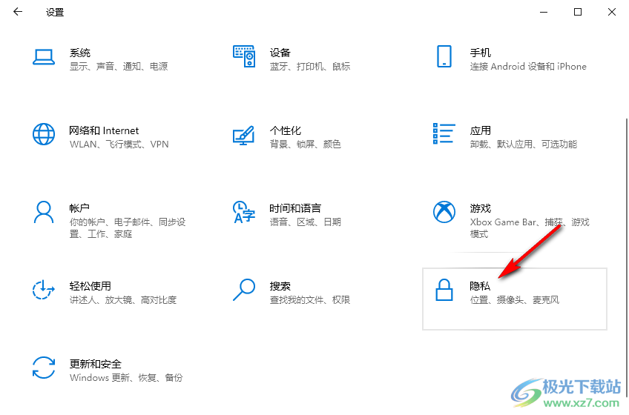The image size is (629, 415).
Task: Open 帐户 settings title
Action: 79,208
